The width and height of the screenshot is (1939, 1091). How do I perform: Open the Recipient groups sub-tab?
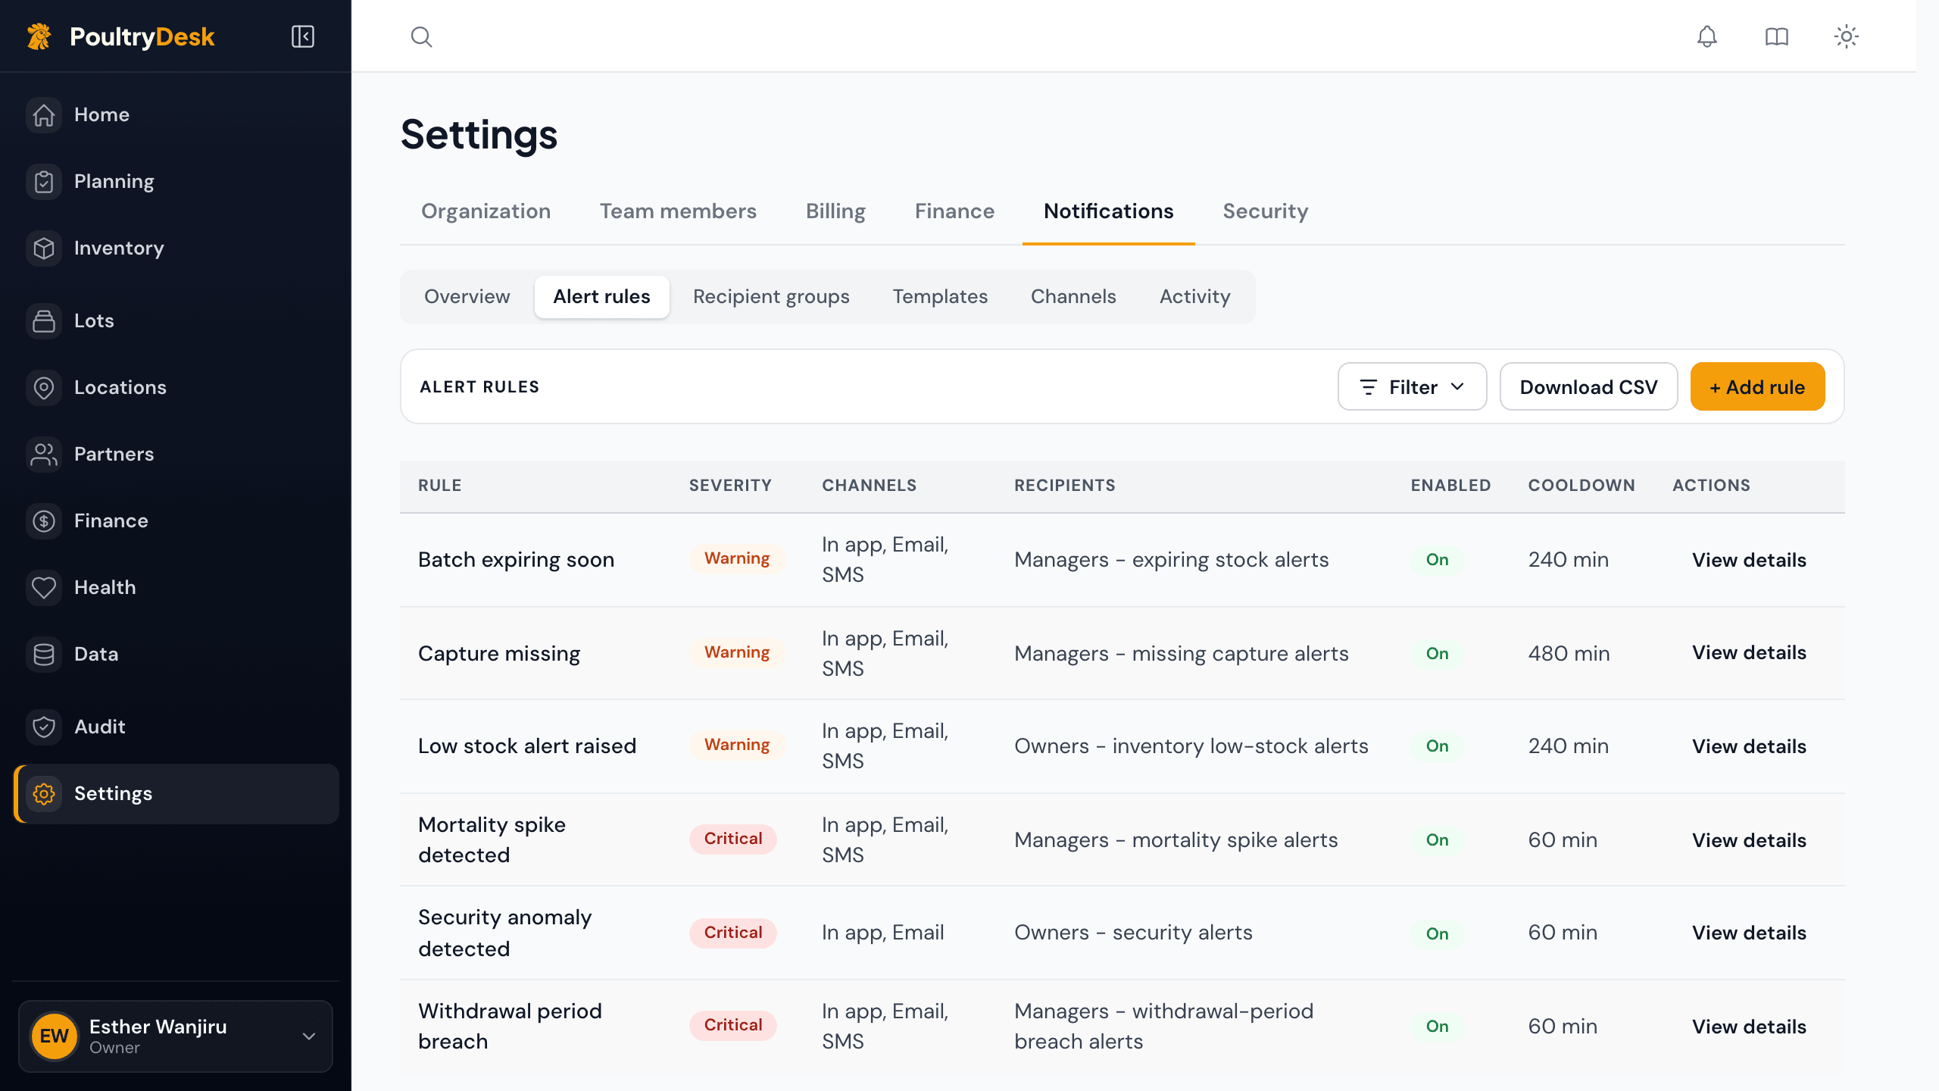point(771,297)
